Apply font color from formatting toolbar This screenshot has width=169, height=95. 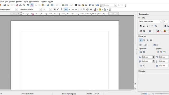(95, 9)
